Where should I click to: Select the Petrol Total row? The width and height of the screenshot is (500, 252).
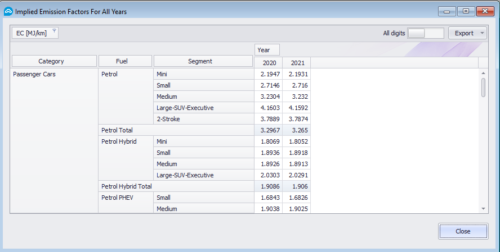pyautogui.click(x=117, y=130)
